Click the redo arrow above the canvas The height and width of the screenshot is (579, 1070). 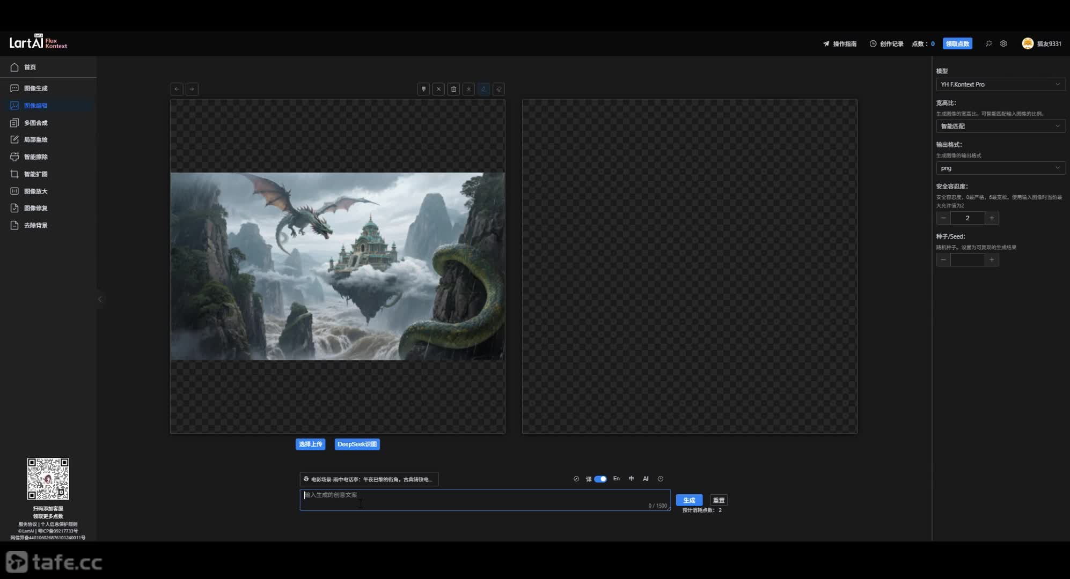192,89
